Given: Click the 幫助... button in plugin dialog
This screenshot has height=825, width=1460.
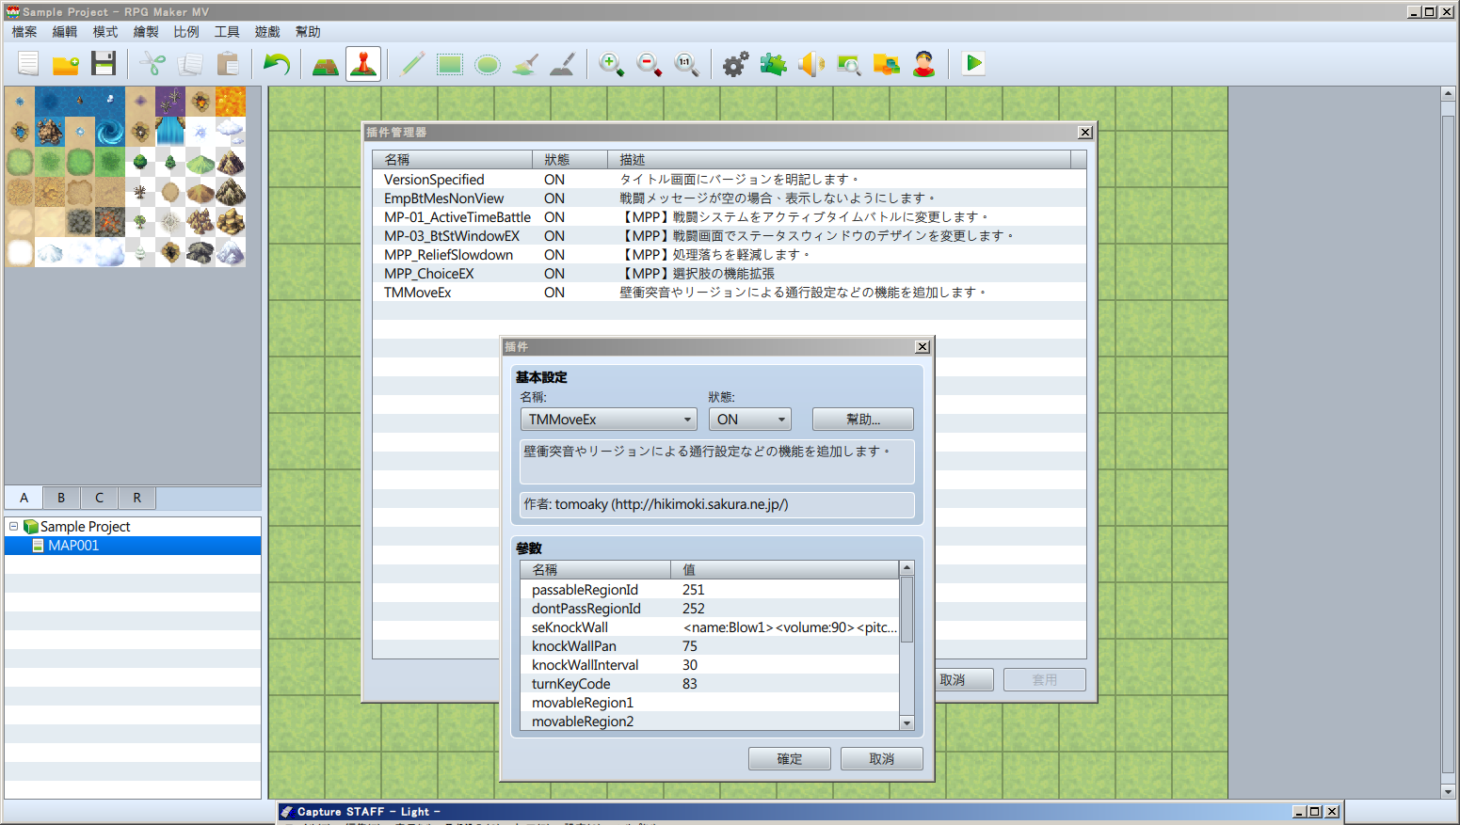Looking at the screenshot, I should 863,420.
